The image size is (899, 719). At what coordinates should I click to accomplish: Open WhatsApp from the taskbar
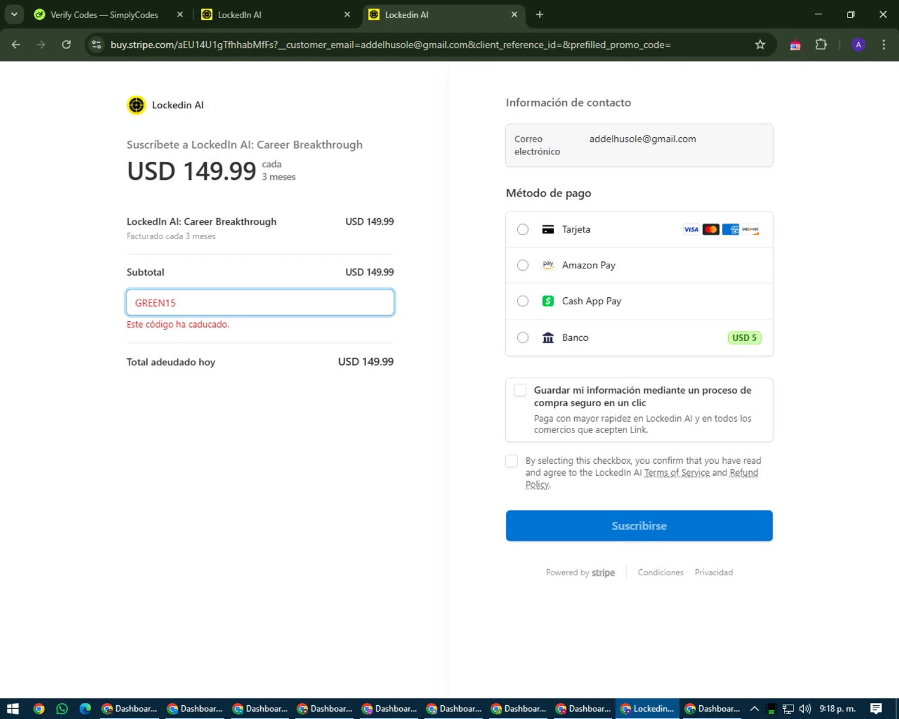(62, 709)
